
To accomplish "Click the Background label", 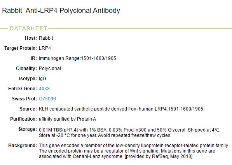I will [23, 146].
